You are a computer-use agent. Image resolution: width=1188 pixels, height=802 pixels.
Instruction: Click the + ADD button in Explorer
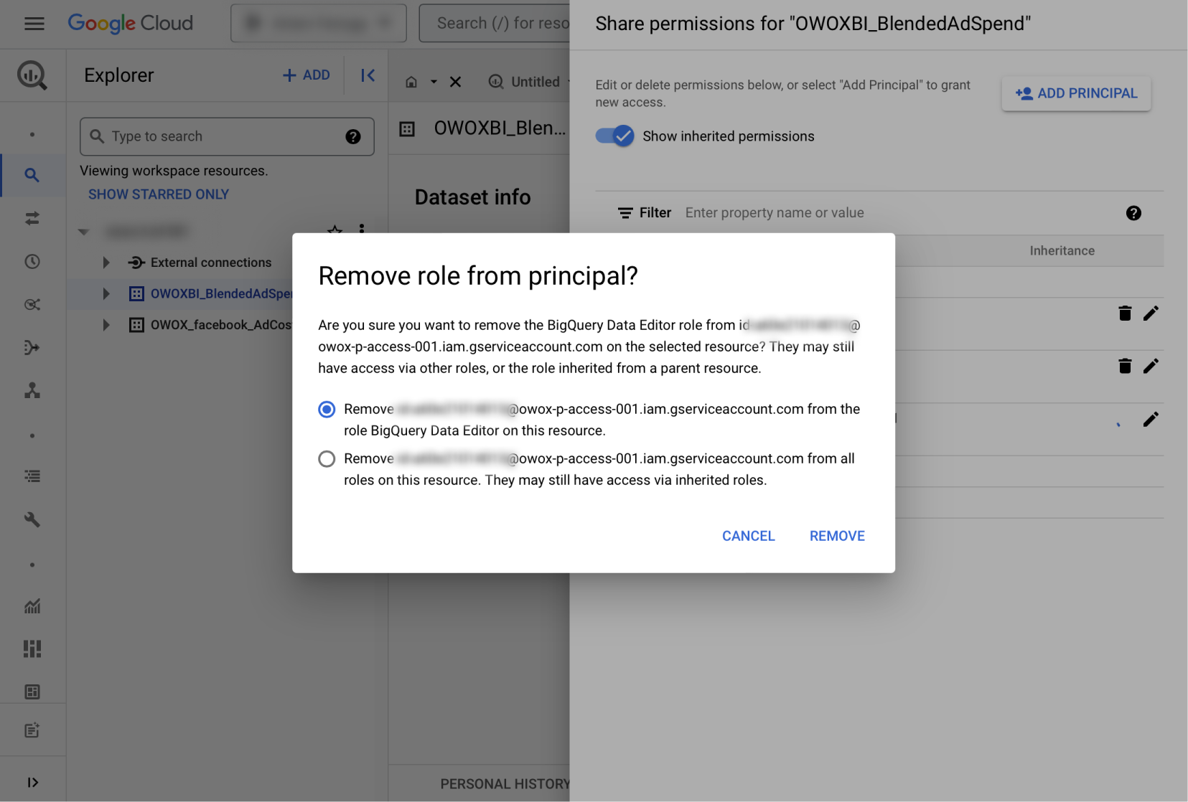(x=307, y=75)
